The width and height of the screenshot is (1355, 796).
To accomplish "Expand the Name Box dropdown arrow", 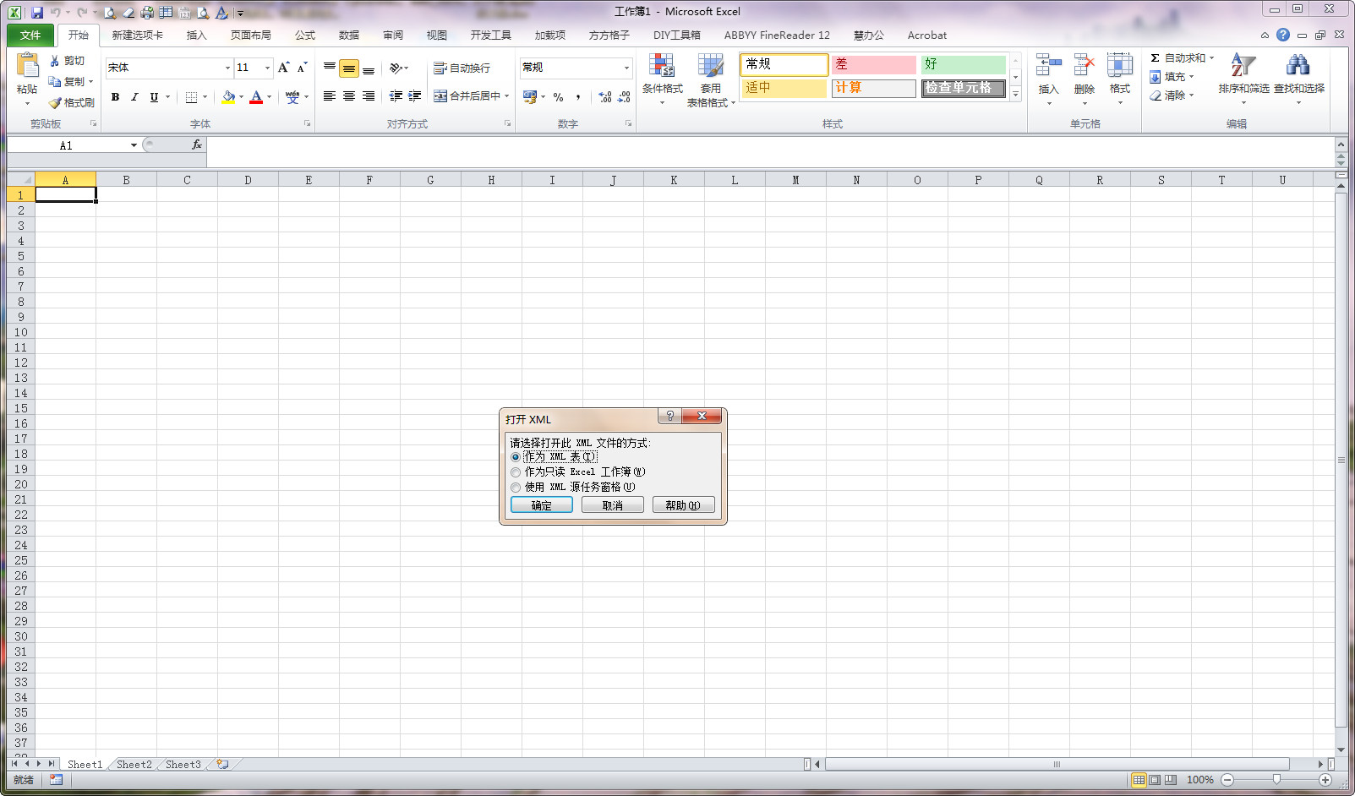I will click(x=134, y=145).
